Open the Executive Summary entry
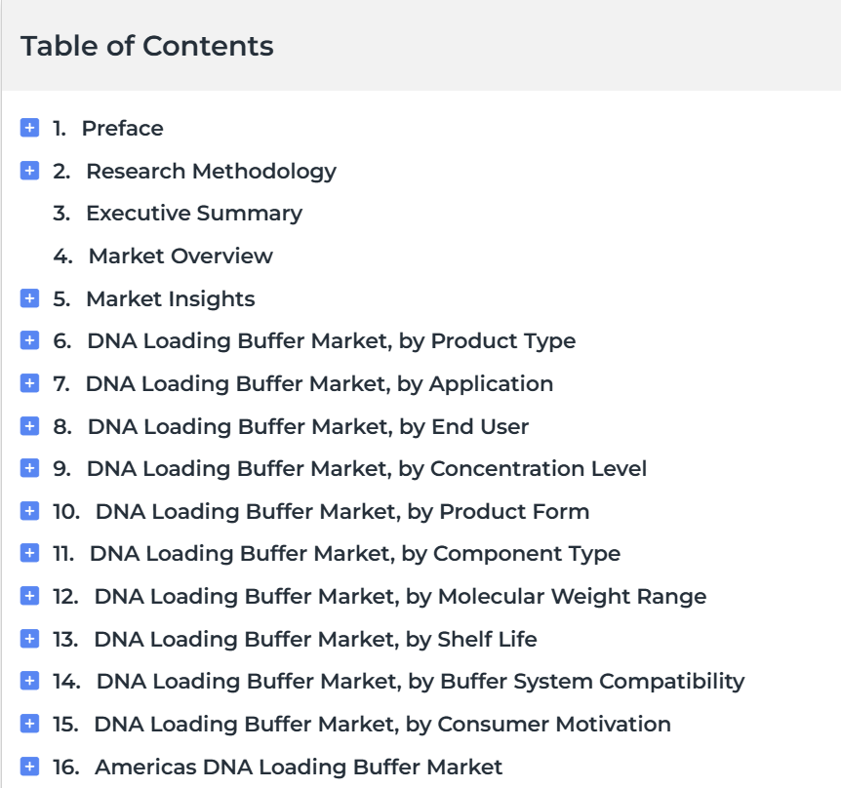Screen dimensions: 841x788 (x=194, y=214)
